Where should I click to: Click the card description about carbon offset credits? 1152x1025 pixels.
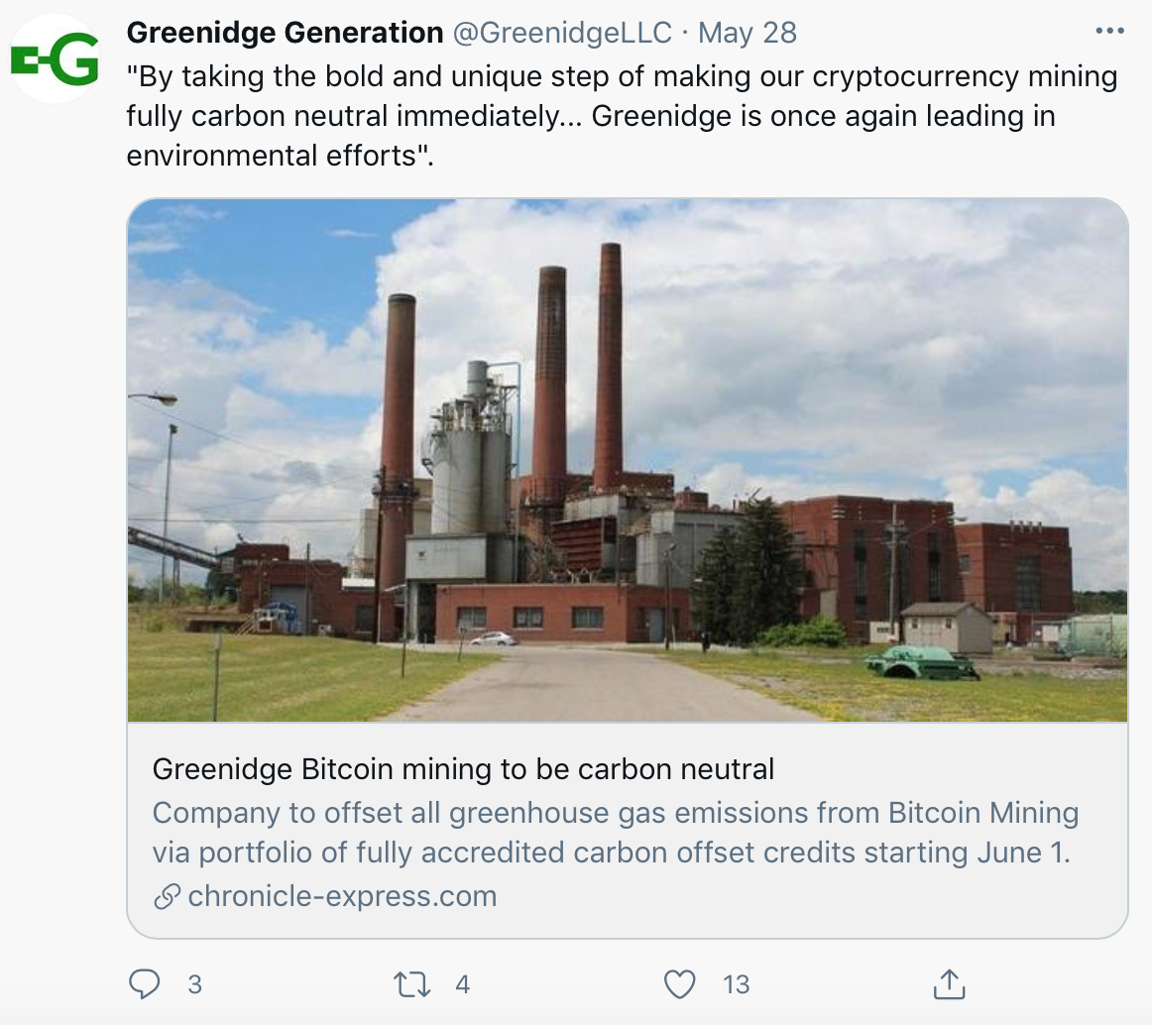(x=615, y=833)
